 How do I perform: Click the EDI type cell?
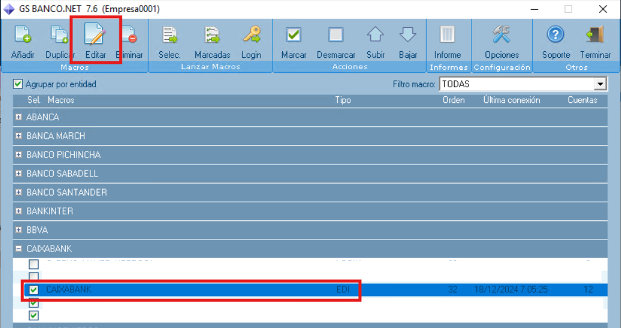pyautogui.click(x=343, y=289)
